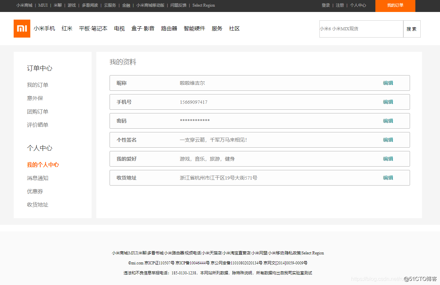Select 我的订单 in sidebar
440x285 pixels.
pyautogui.click(x=38, y=85)
